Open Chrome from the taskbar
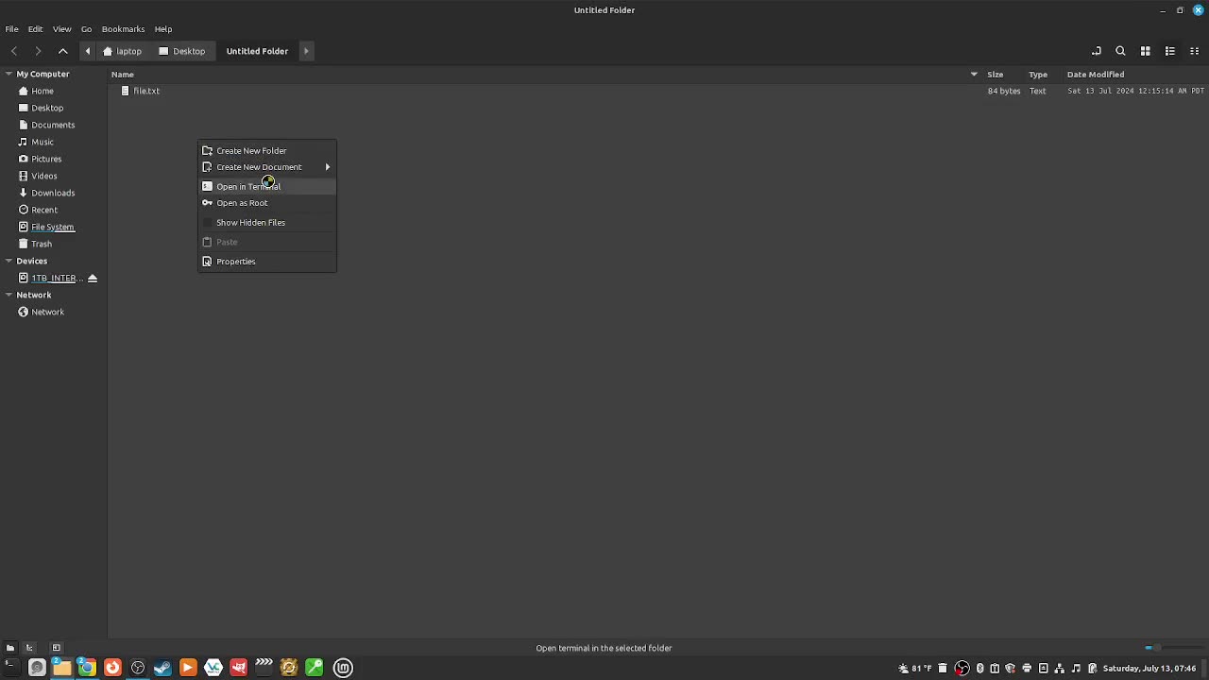The height and width of the screenshot is (680, 1209). click(x=87, y=668)
